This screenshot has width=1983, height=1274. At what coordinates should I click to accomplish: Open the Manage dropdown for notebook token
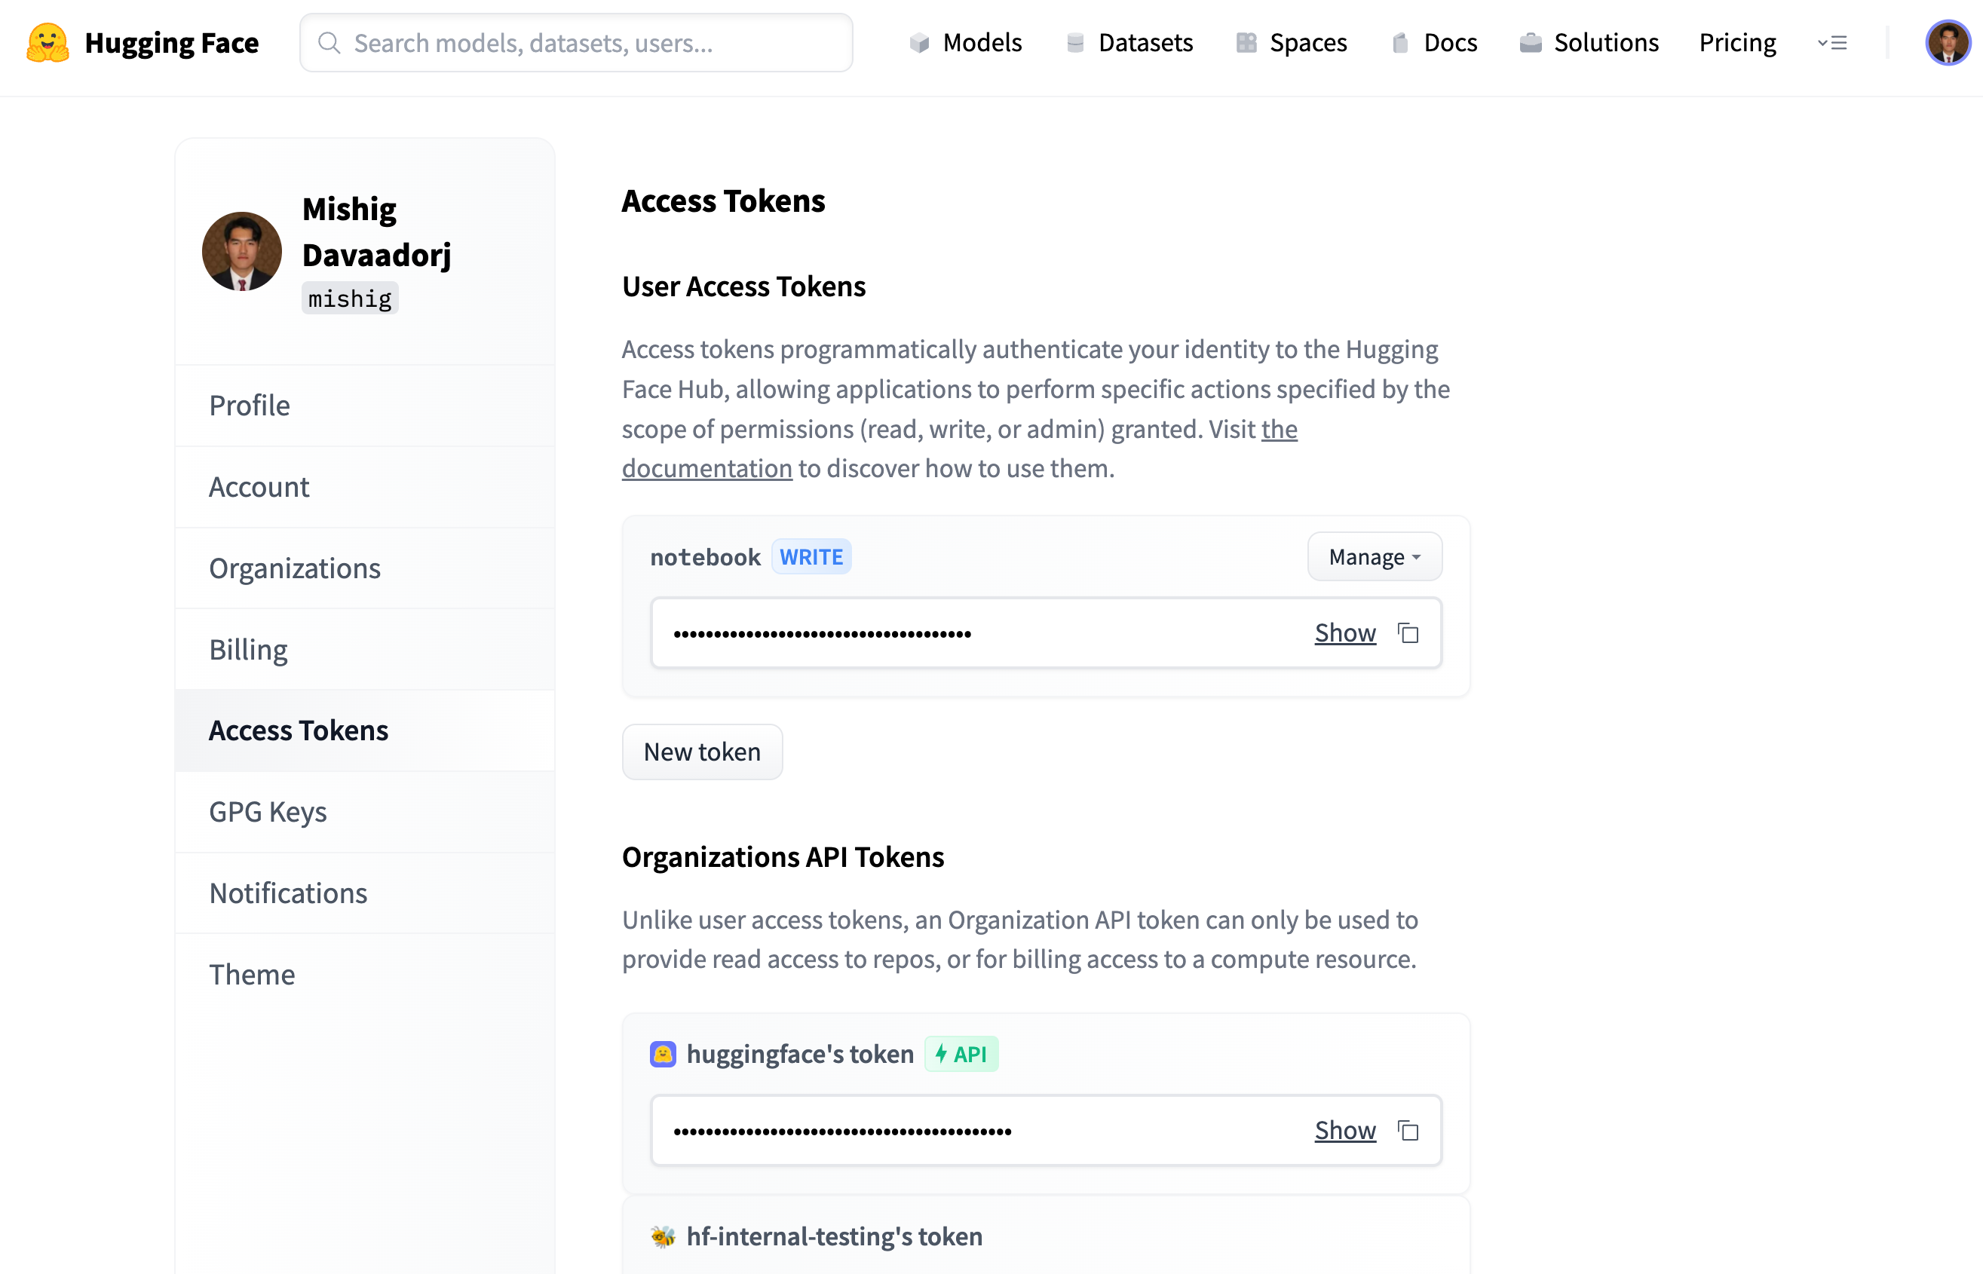(1374, 557)
